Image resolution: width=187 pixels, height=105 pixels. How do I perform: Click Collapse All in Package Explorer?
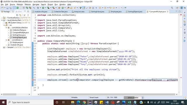point(17,15)
